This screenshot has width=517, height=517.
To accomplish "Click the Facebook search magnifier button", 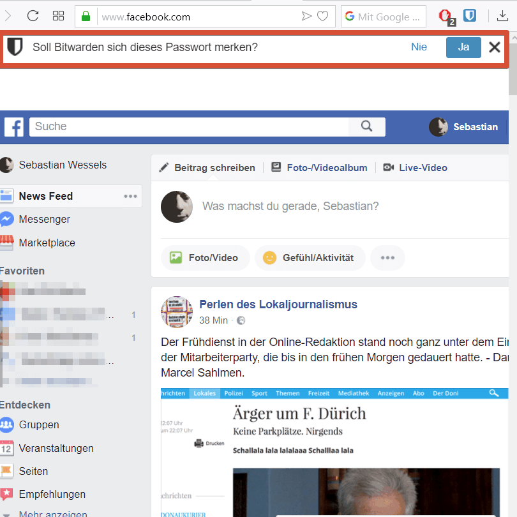I will click(x=366, y=126).
